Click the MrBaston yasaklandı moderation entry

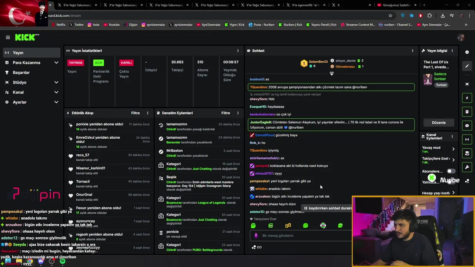tap(199, 153)
